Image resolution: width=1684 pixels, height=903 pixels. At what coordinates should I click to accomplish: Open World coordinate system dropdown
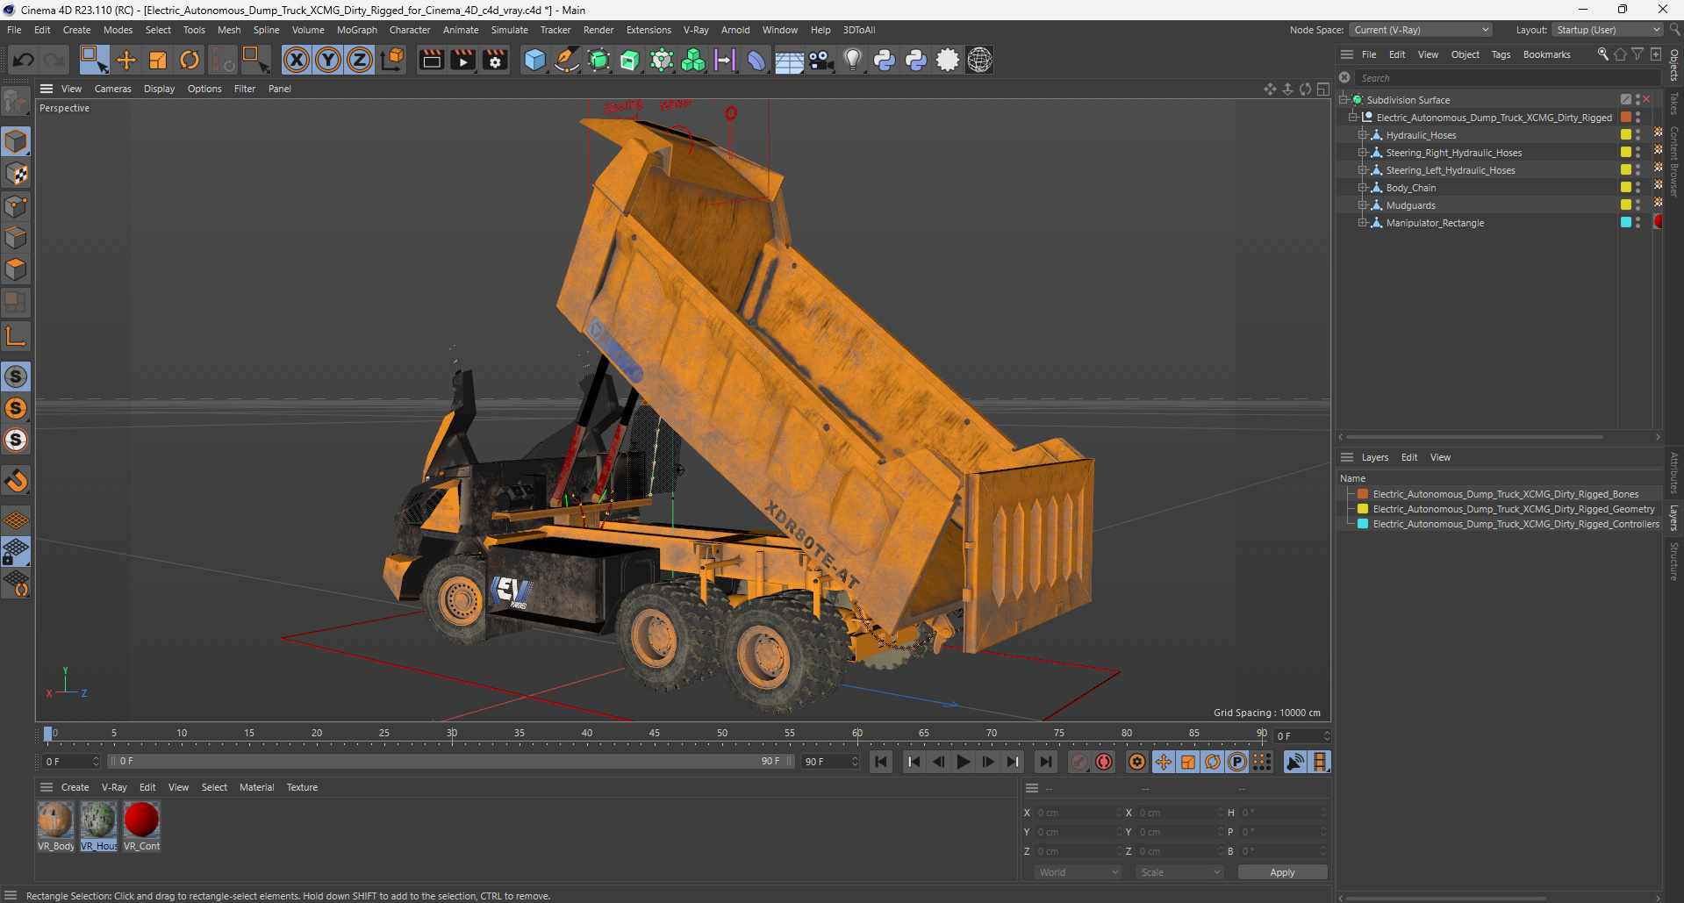pyautogui.click(x=1078, y=872)
